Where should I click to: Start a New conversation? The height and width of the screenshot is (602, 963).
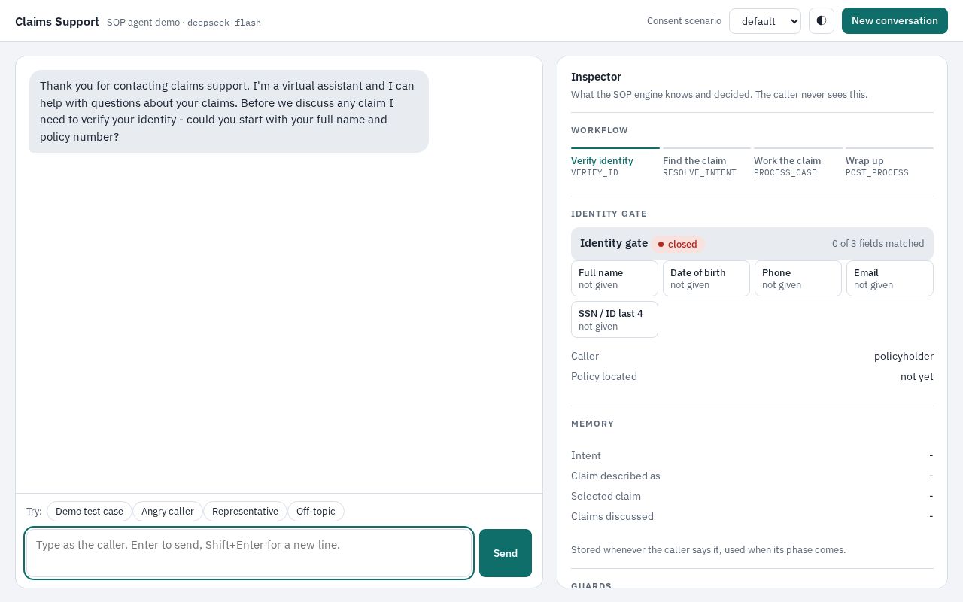(x=895, y=21)
